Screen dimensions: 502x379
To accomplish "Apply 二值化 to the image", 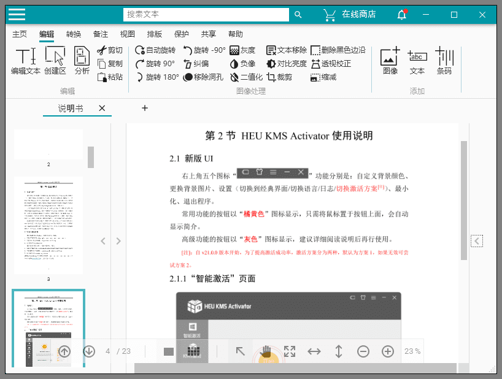I will tap(246, 77).
